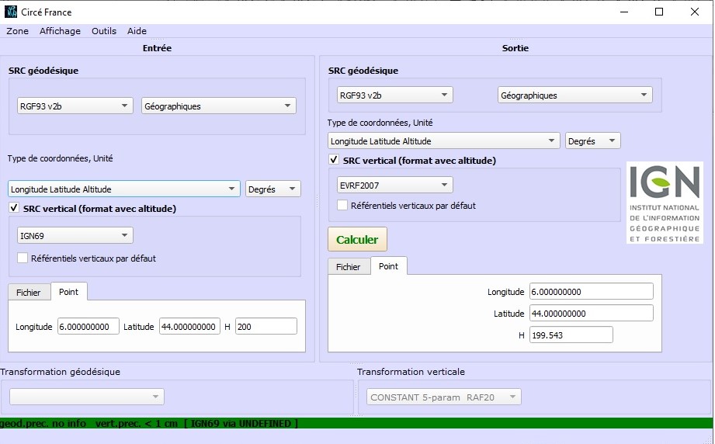Open the Zone menu
Viewport: 715px width, 444px height.
tap(17, 31)
